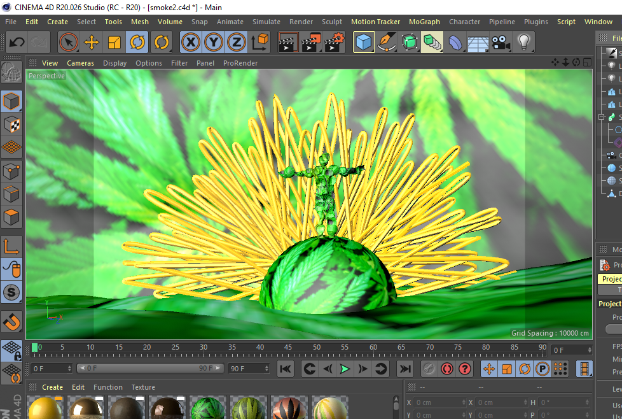Adjust the 90 F end frame stepper

266,369
